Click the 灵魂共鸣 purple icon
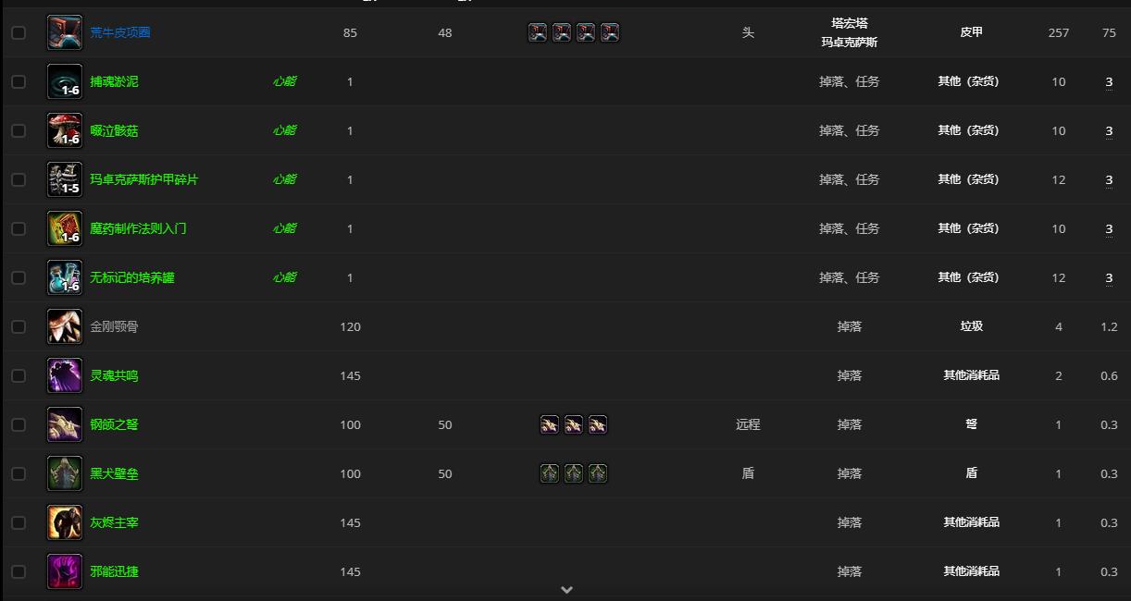 65,375
